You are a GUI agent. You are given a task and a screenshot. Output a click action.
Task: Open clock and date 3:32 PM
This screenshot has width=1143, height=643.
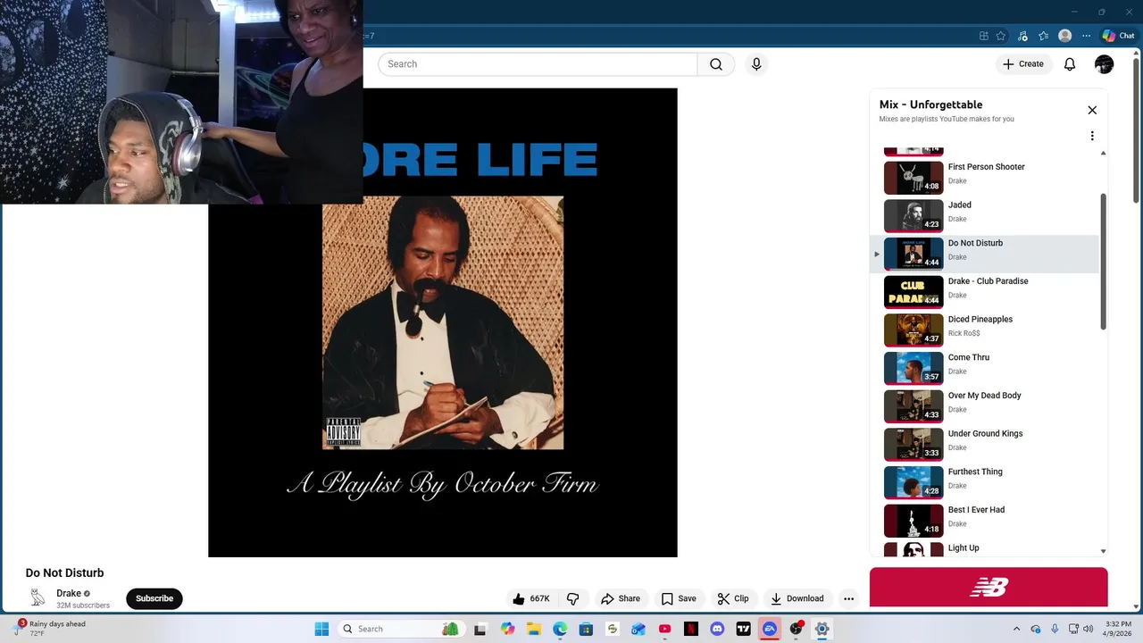click(1118, 629)
